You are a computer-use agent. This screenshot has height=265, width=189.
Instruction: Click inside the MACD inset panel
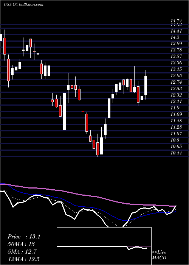coord(104,246)
